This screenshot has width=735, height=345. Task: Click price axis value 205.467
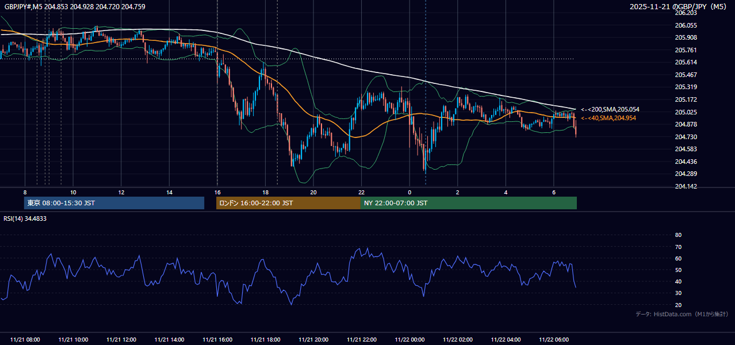[x=686, y=75]
